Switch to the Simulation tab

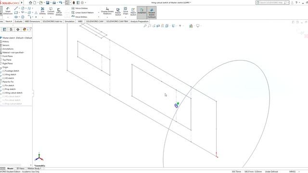click(x=69, y=21)
